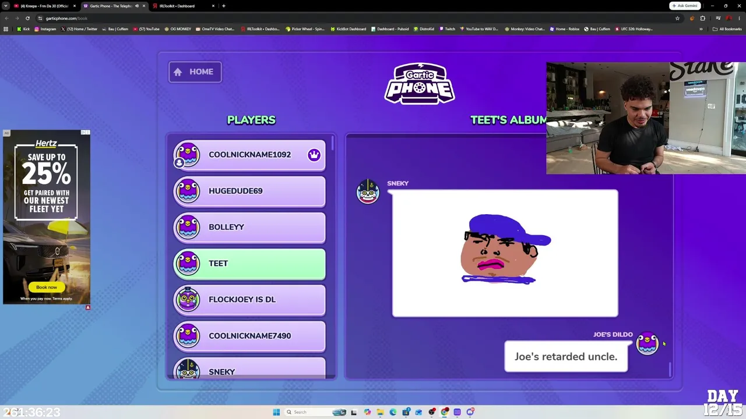Click the Windows taskbar Search box
Viewport: 746px width, 419px height.
pos(315,412)
